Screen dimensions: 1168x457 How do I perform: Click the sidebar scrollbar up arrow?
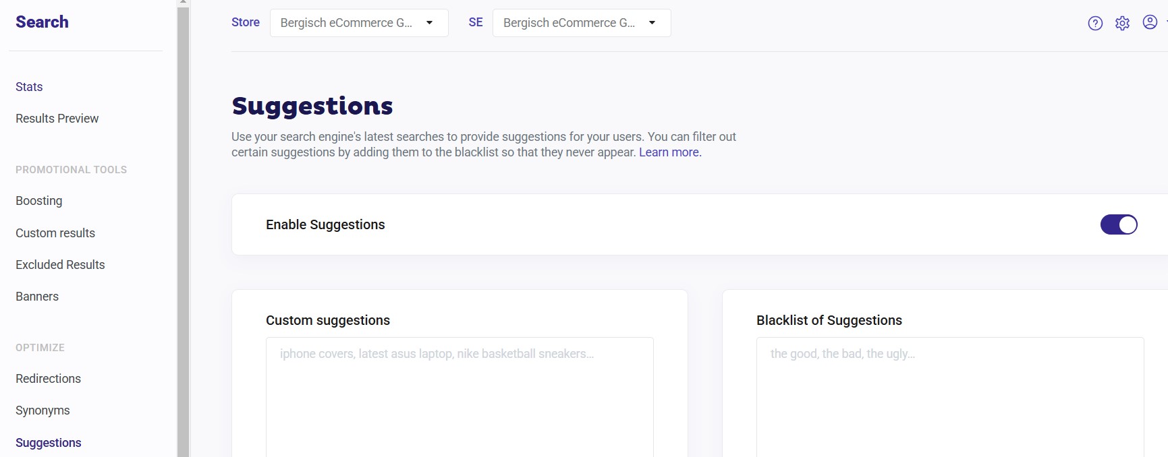(183, 3)
